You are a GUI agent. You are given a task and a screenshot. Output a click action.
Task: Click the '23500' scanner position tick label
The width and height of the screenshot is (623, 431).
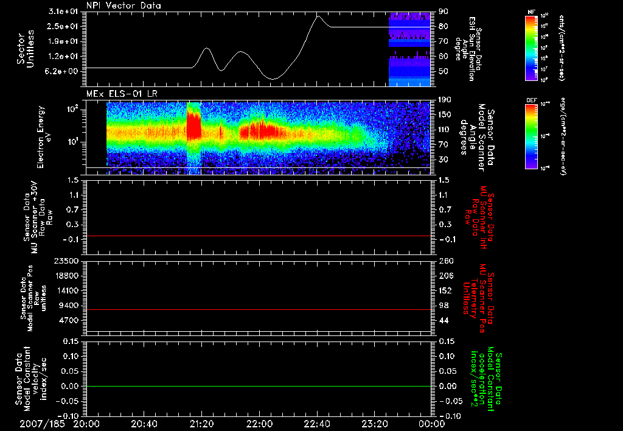(66, 261)
